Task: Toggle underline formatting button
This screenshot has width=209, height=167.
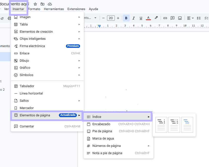Action: (141, 18)
